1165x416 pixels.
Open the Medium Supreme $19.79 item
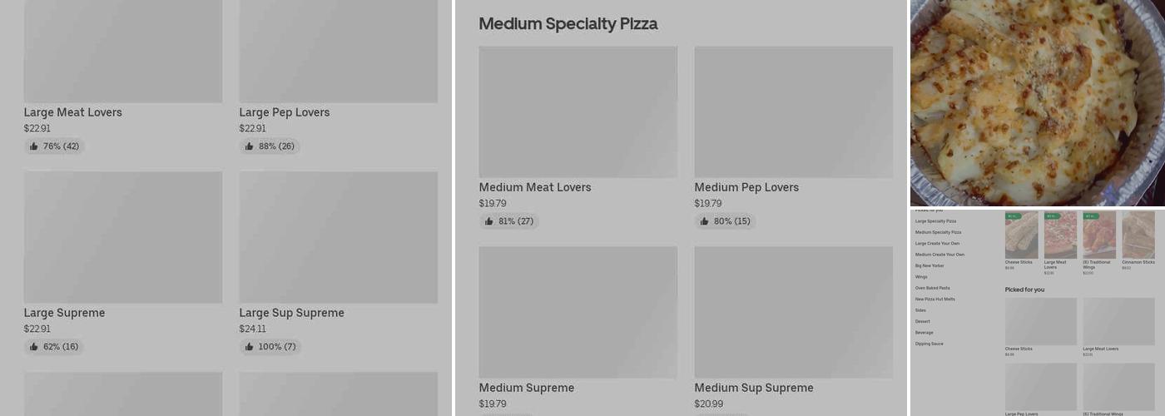[578, 312]
